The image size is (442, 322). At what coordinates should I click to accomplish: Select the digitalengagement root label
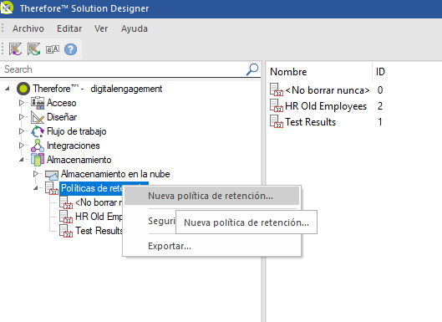click(126, 89)
